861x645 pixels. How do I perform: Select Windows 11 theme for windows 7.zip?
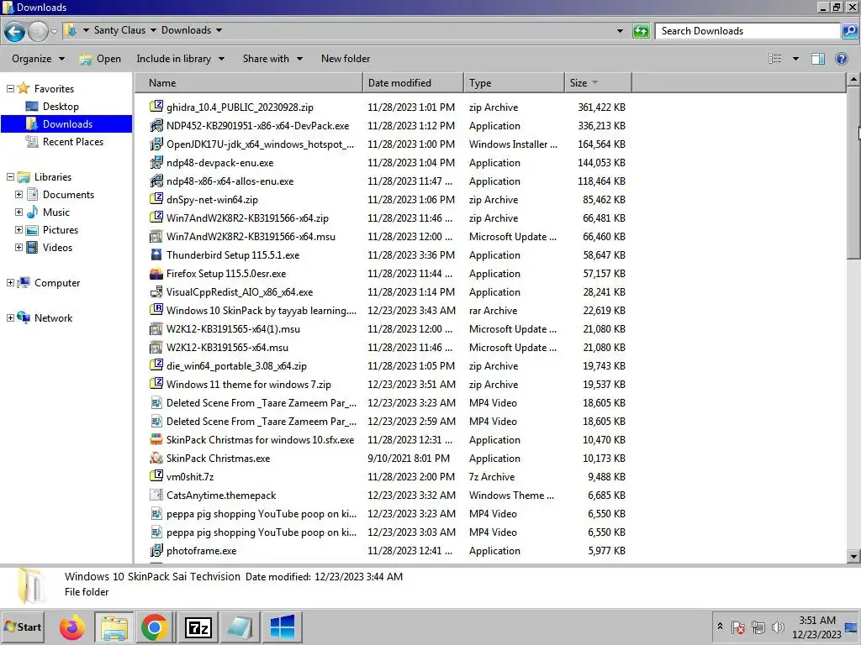[x=249, y=385]
